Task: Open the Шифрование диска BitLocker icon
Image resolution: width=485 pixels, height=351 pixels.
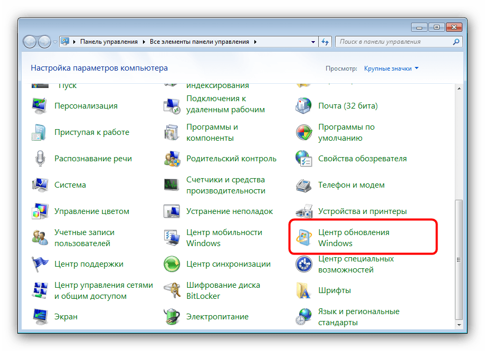Action: click(172, 290)
